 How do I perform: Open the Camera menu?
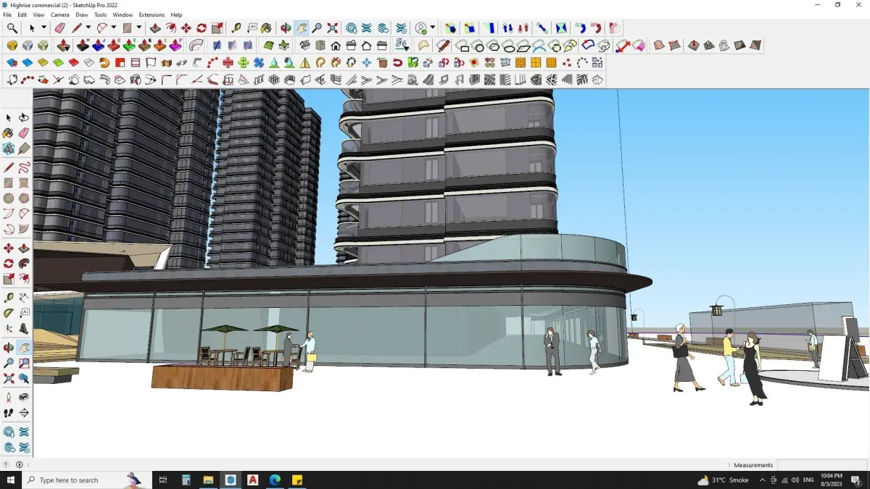tap(60, 14)
